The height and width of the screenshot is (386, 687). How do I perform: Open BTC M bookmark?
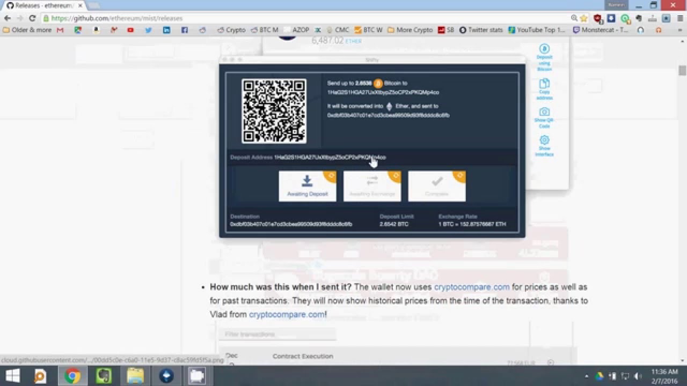(x=264, y=30)
